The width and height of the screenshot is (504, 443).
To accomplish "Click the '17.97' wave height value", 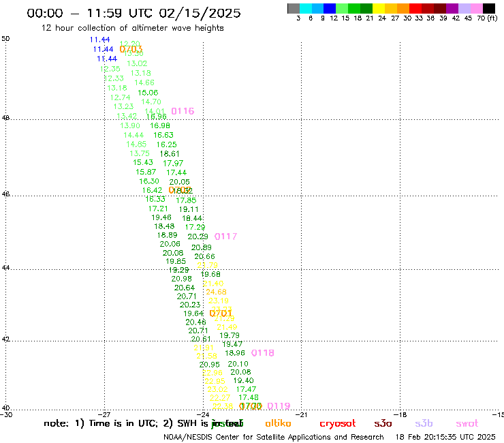I will point(173,164).
